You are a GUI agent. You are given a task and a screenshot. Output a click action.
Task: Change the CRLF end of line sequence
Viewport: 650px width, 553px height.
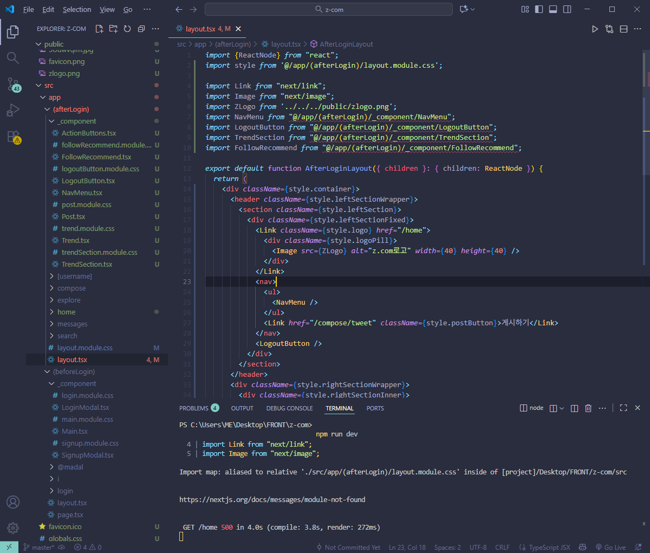click(x=502, y=548)
